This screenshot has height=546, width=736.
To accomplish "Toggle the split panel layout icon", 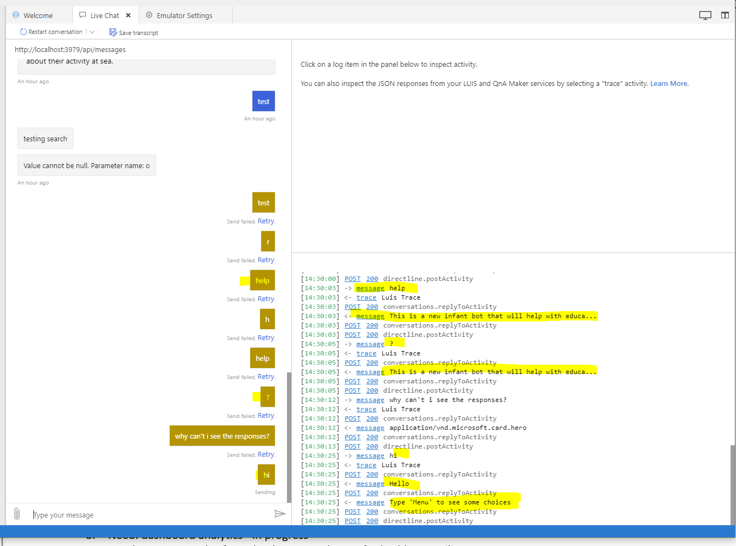I will tap(725, 15).
